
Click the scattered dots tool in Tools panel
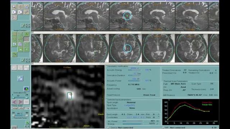coord(26,12)
